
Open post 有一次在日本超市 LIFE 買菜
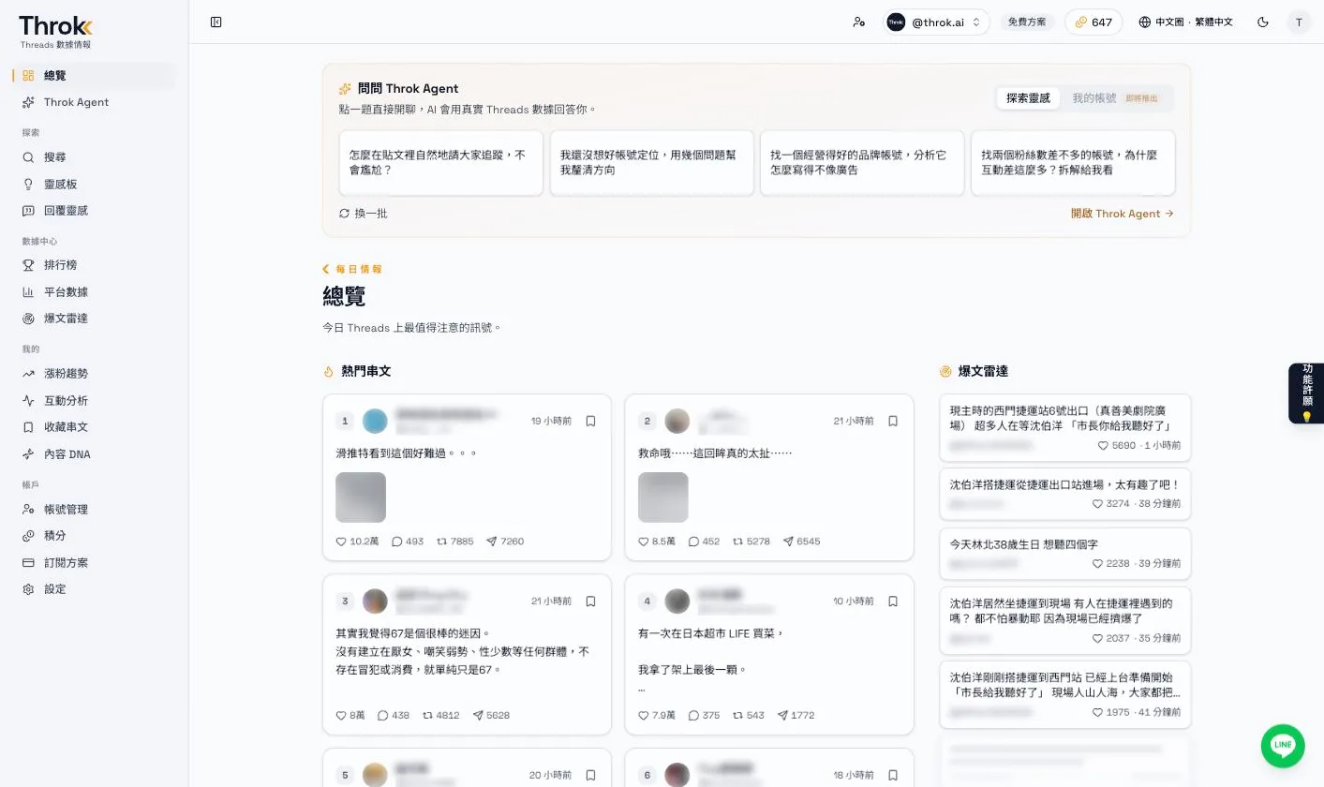(x=769, y=655)
